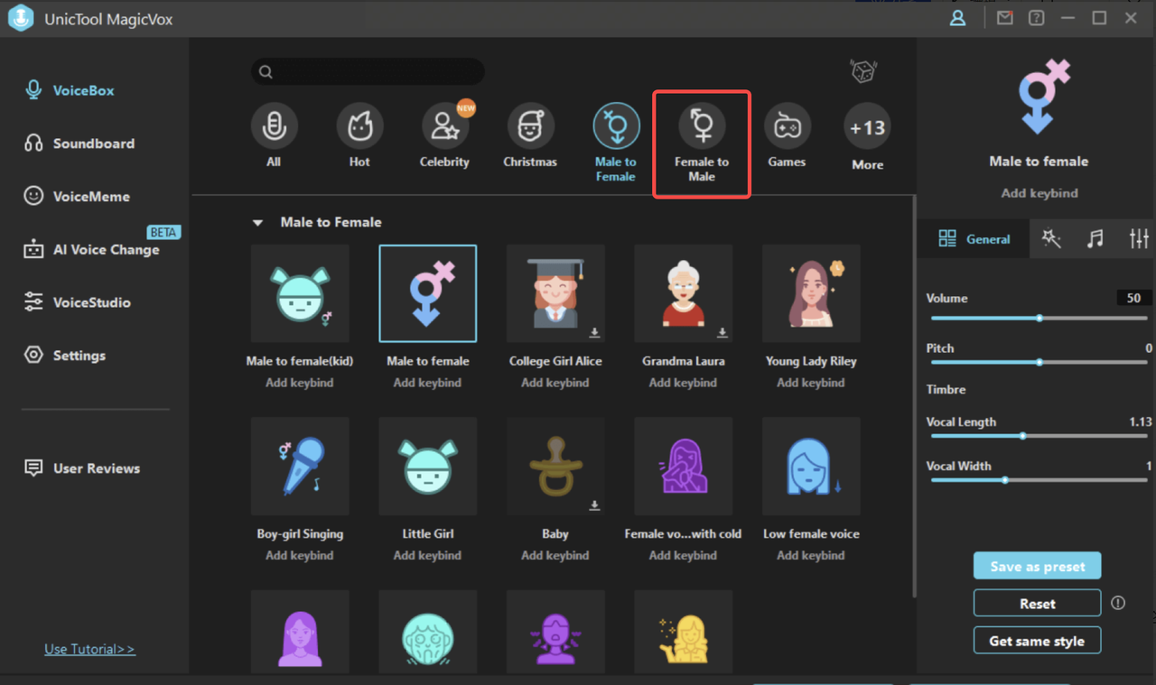Expand the Games voice category

pyautogui.click(x=787, y=135)
